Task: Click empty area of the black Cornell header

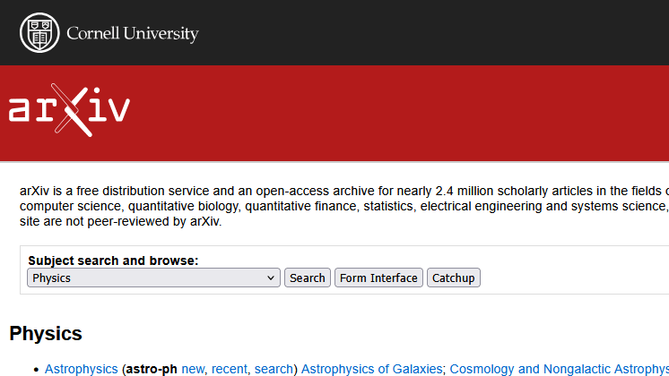Action: [x=430, y=33]
